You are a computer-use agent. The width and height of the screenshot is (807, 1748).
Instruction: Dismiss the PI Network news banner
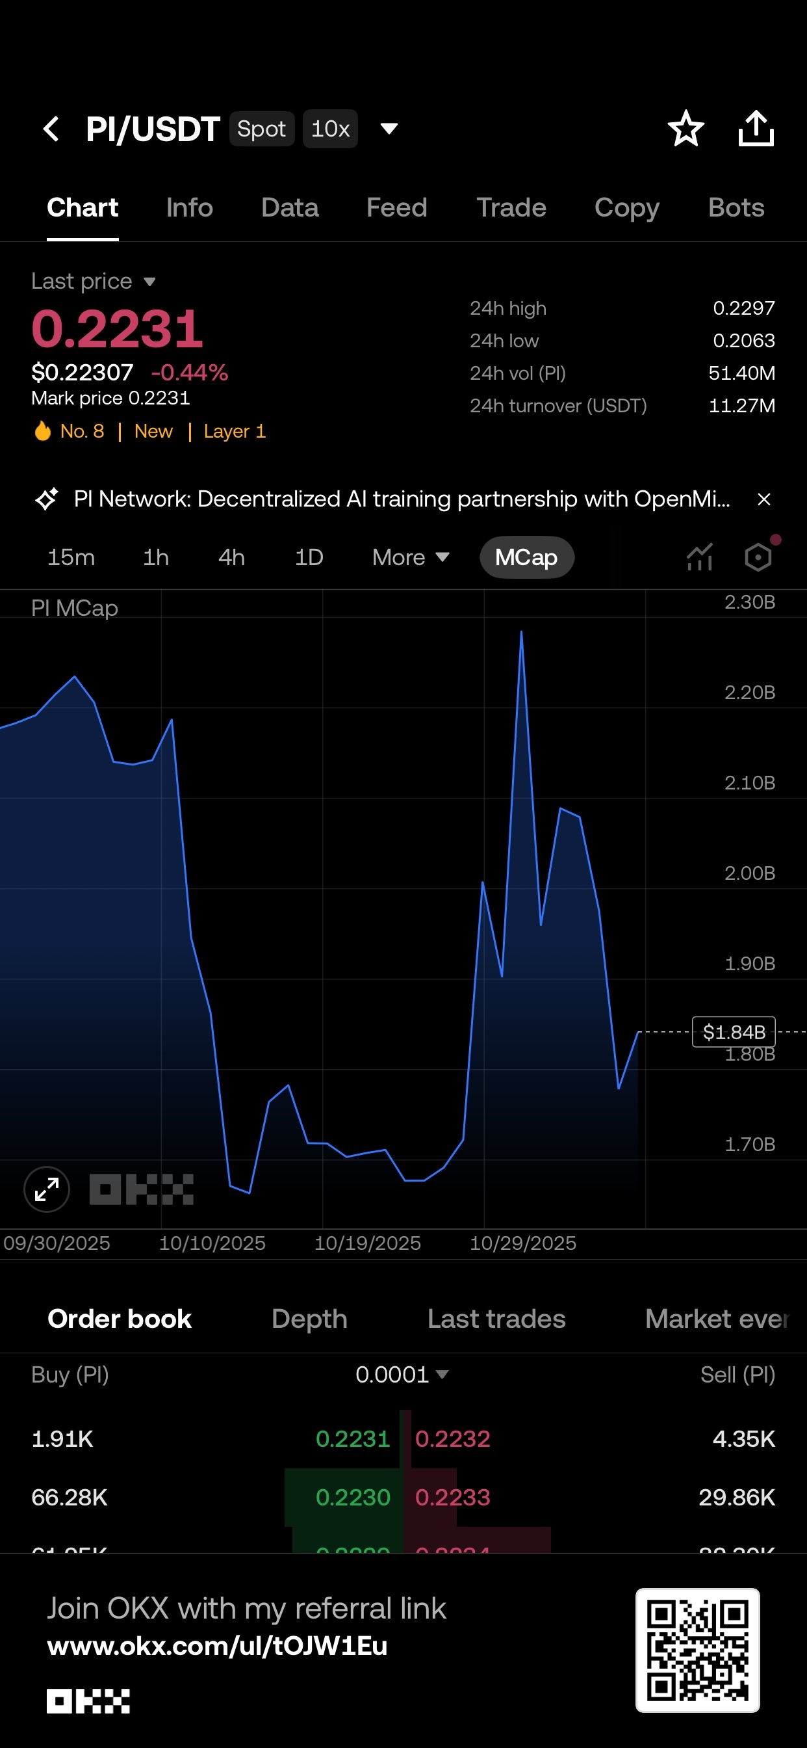[x=763, y=499]
